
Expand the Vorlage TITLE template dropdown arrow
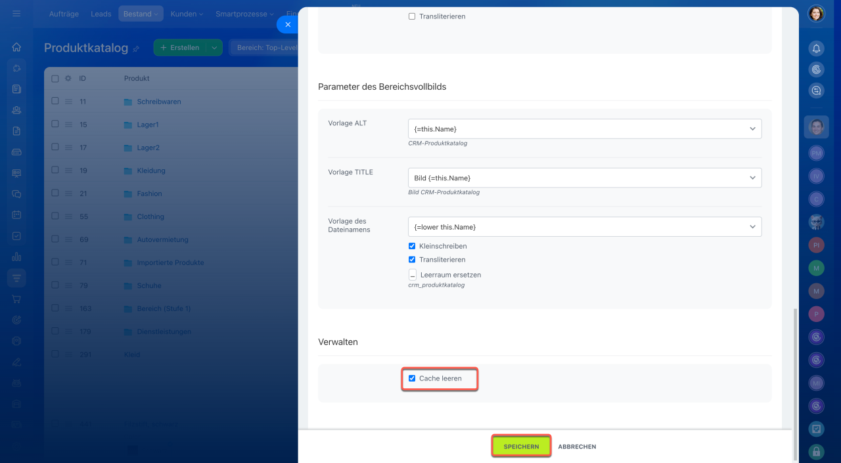click(x=752, y=178)
